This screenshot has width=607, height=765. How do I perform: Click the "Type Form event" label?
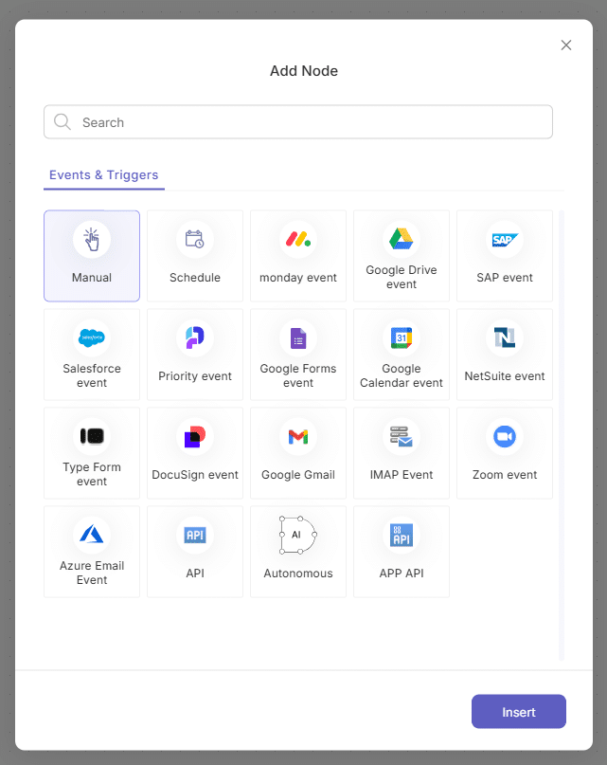click(92, 474)
